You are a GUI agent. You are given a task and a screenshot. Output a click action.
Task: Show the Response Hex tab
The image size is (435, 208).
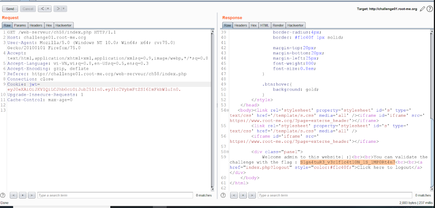tap(254, 25)
